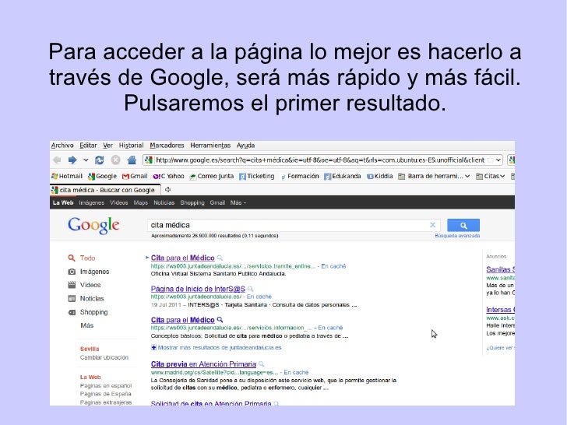567x425 pixels.
Task: Open the Yahoo bookmark
Action: (x=168, y=176)
